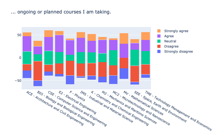Click the chart title about ongoing courses
The height and width of the screenshot is (135, 216).
(61, 12)
